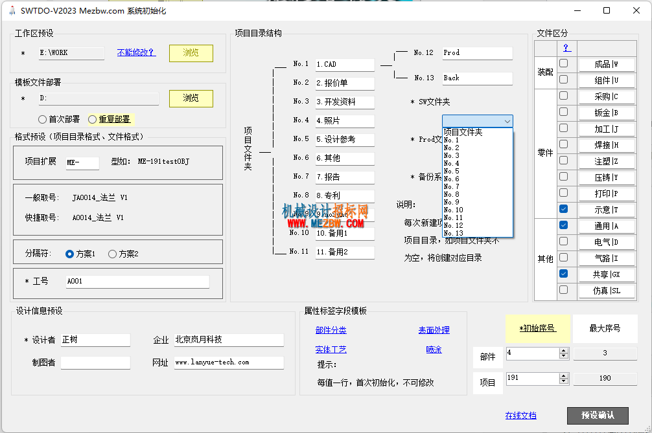Close the 系统初始化 window
Screen dimensions: 652x433
pyautogui.click(x=636, y=10)
